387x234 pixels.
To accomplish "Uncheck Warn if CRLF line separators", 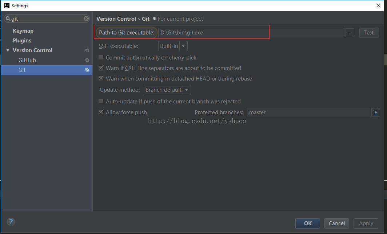I will coord(101,68).
